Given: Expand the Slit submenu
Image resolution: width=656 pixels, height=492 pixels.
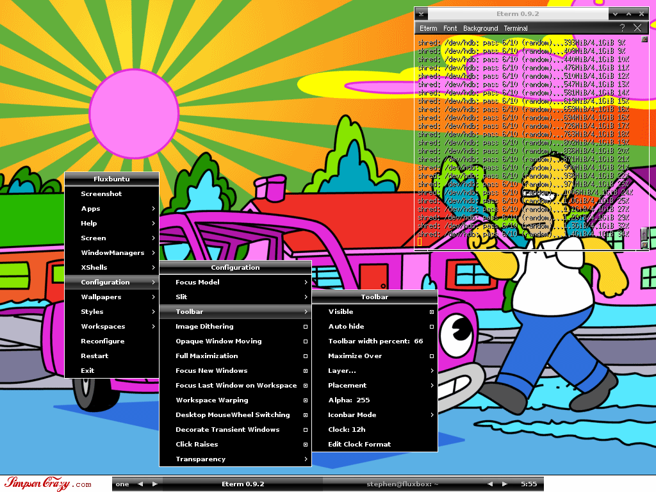Looking at the screenshot, I should [235, 297].
